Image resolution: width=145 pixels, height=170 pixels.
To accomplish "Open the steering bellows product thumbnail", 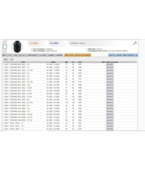I will tap(17, 46).
